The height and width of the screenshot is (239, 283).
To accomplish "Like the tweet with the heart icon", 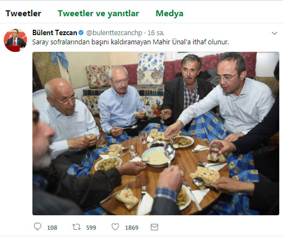I will 115,227.
